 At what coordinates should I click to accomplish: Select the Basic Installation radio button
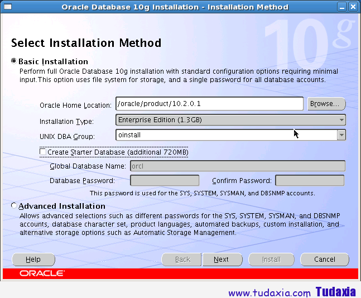tap(14, 61)
